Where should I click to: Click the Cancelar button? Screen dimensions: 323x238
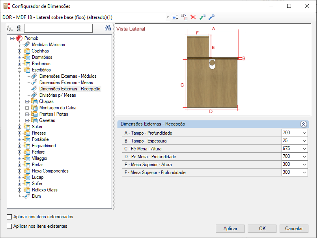294,229
